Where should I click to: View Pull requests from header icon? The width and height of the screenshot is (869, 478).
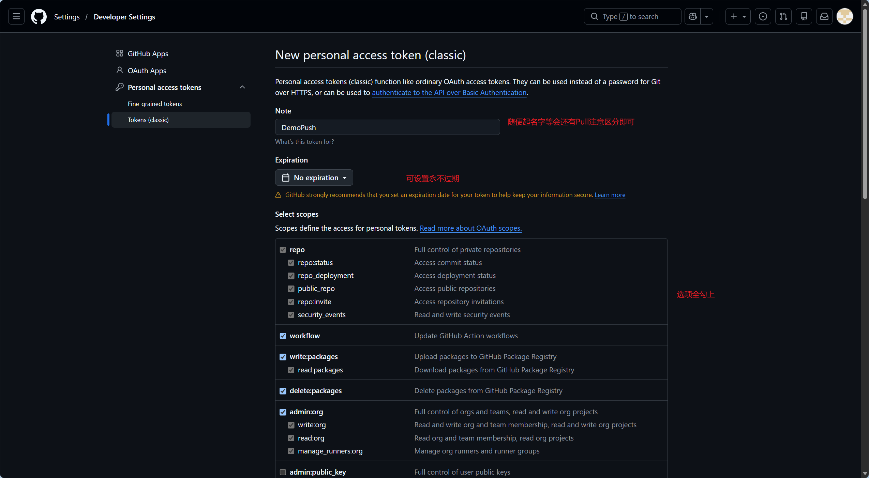click(783, 16)
